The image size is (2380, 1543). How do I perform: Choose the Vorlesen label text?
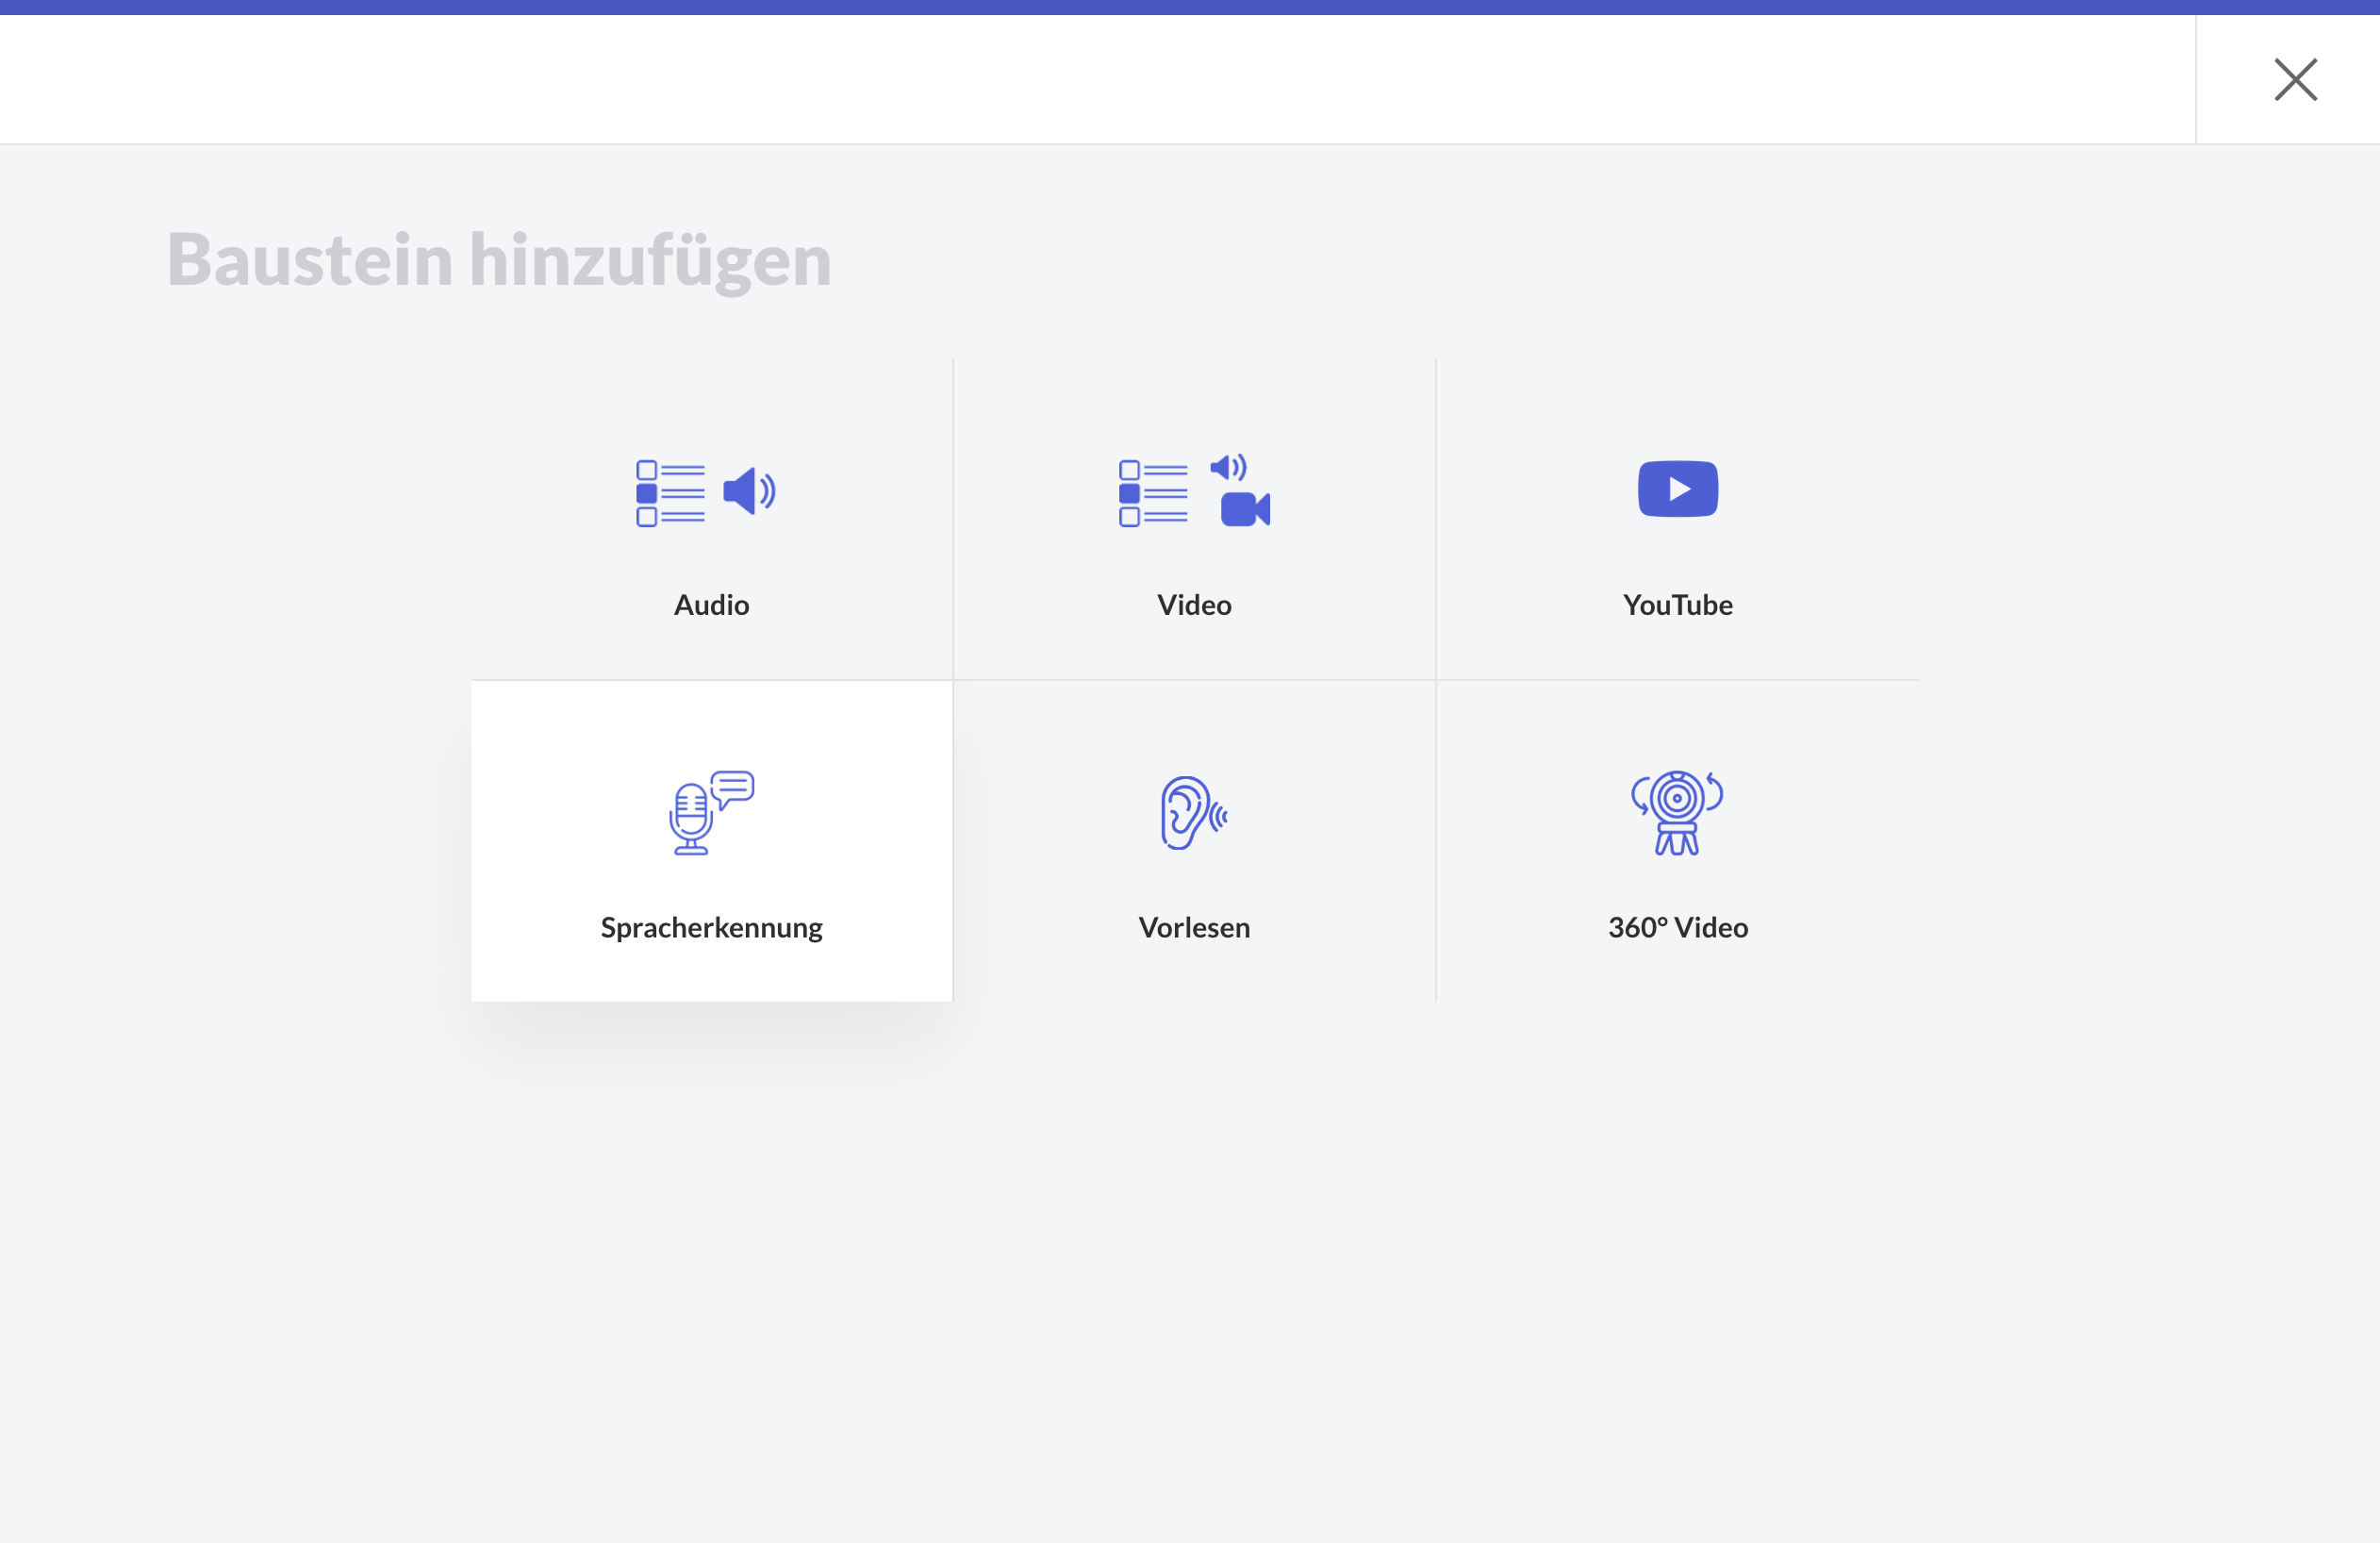pyautogui.click(x=1194, y=927)
